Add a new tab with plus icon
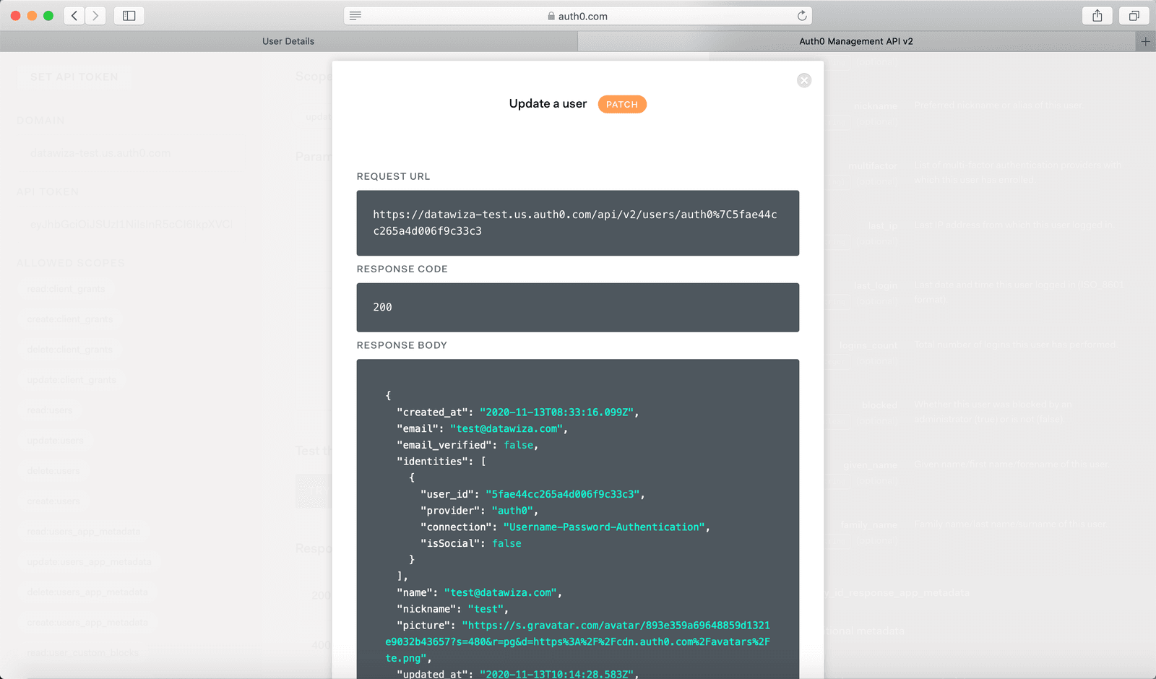 (1145, 41)
